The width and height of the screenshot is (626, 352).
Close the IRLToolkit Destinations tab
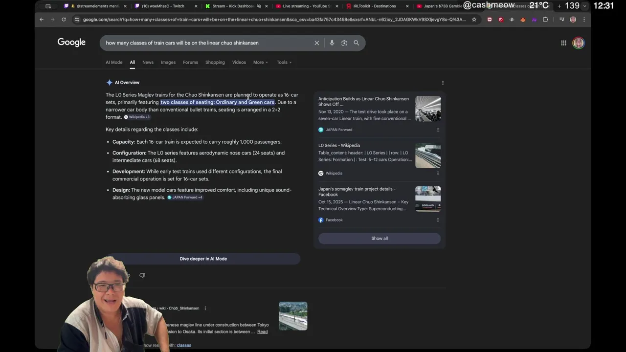(x=407, y=6)
